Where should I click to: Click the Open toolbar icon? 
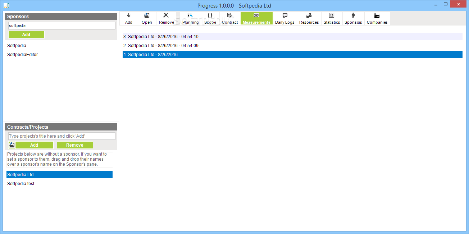tap(147, 18)
